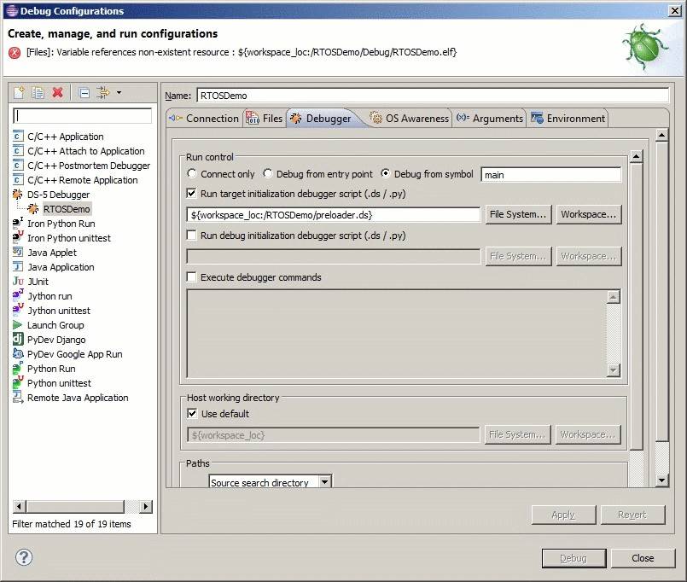687x582 pixels.
Task: Select the Connect only radio button
Action: pyautogui.click(x=192, y=174)
